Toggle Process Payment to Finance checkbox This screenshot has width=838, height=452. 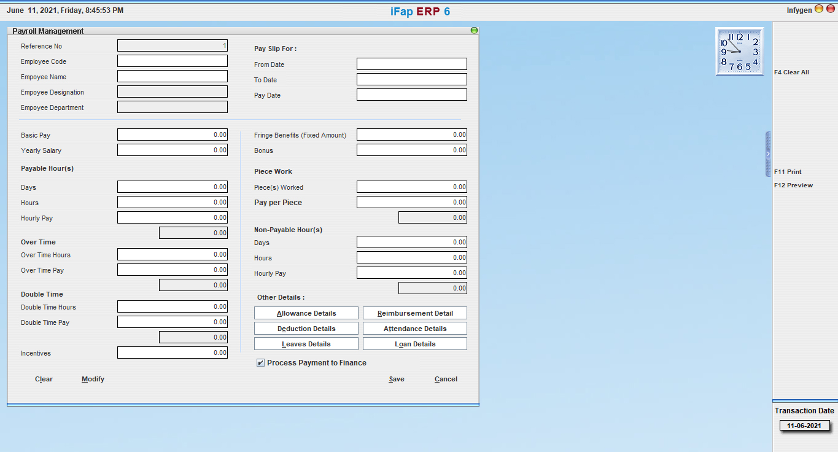pos(261,363)
